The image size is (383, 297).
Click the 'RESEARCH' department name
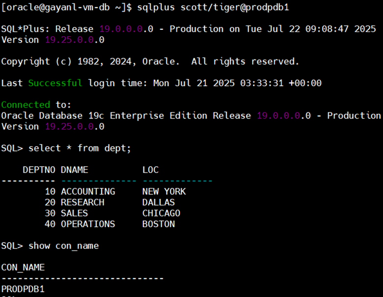coord(82,202)
